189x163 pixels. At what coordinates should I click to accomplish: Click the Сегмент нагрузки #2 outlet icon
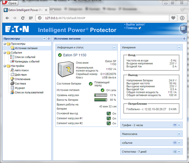(109, 123)
